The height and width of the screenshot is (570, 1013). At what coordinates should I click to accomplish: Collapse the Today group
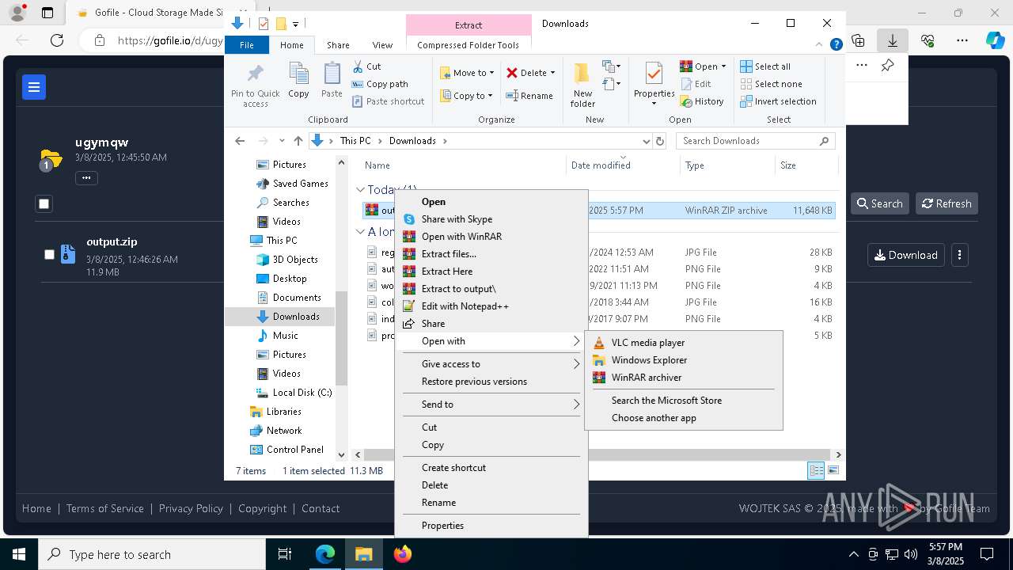point(360,190)
